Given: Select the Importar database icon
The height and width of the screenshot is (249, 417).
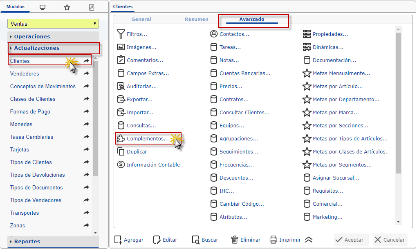Looking at the screenshot, I should point(121,112).
